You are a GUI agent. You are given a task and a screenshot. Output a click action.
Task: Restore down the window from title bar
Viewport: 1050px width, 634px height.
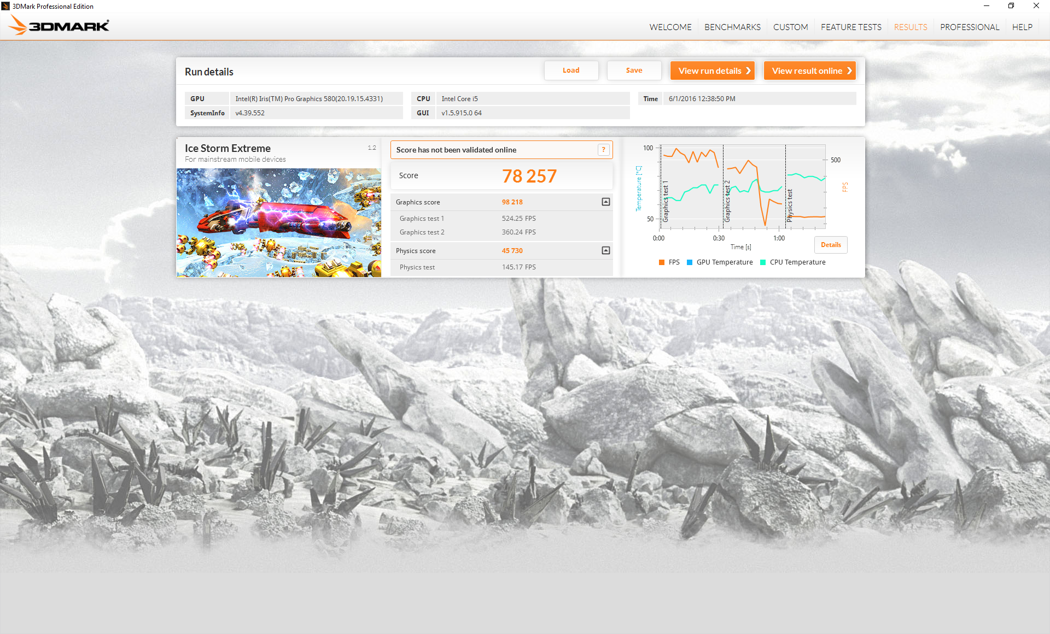1011,6
